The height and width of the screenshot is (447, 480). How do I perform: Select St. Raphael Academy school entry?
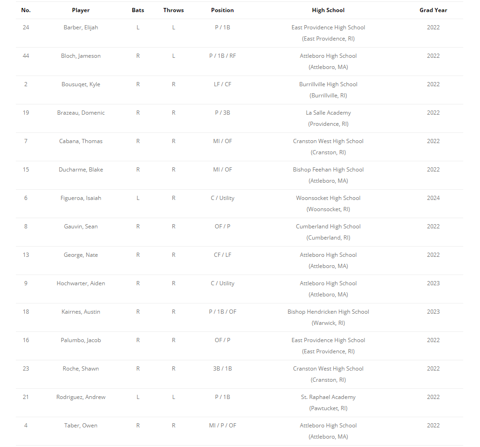coord(328,397)
